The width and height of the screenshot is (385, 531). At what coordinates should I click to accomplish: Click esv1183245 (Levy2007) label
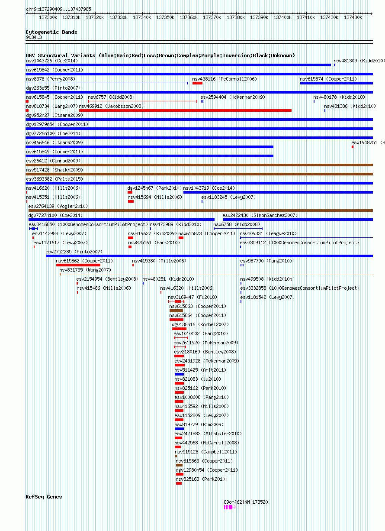[228, 197]
